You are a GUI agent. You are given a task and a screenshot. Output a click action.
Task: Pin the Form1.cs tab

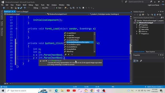(12, 12)
